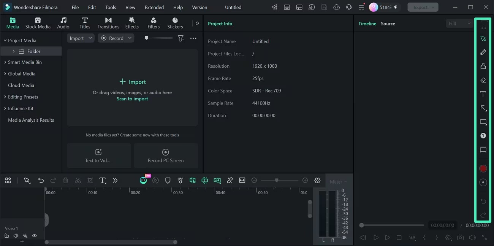Open the Transitions panel
The image size is (494, 246).
point(108,23)
